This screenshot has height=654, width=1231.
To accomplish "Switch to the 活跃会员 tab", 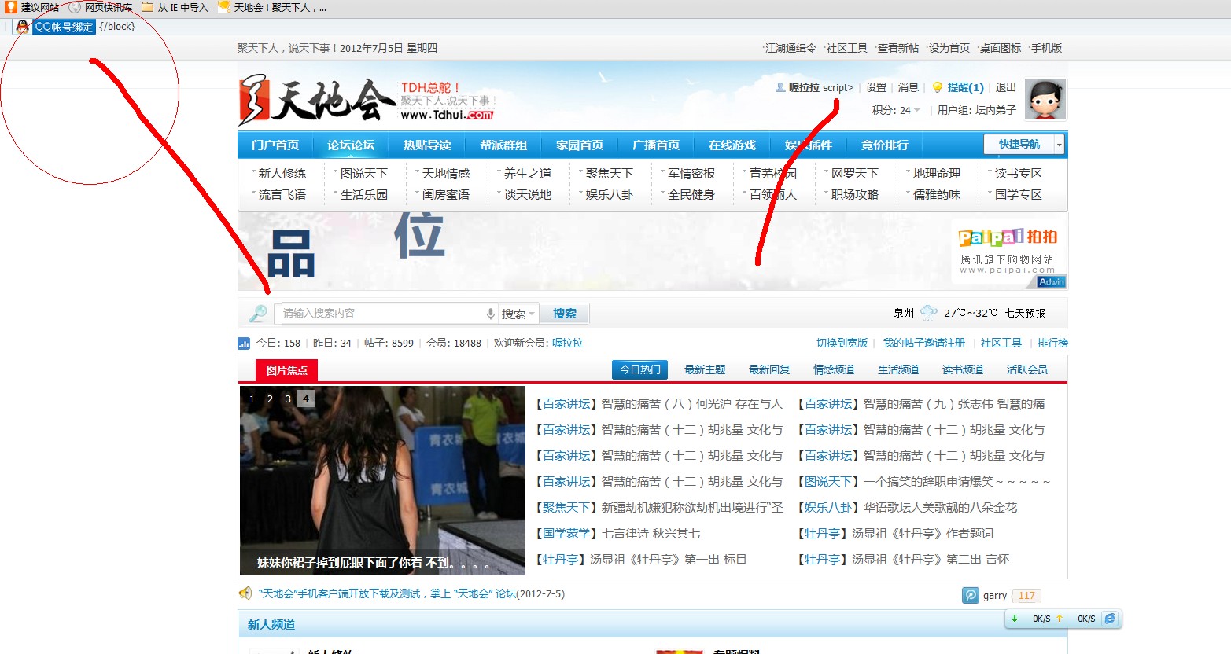I will coord(1027,369).
